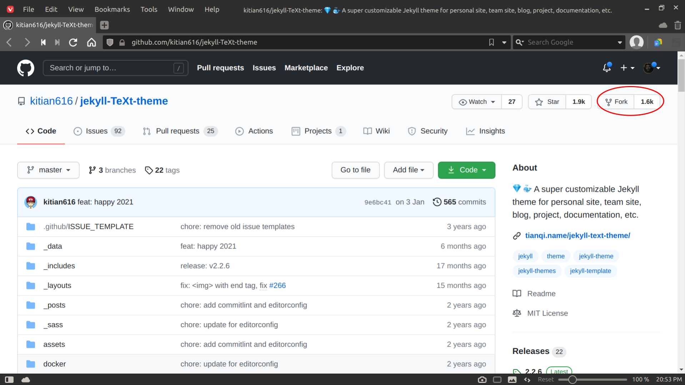Toggle the side panel icon in status bar
This screenshot has height=385, width=685.
click(x=9, y=379)
